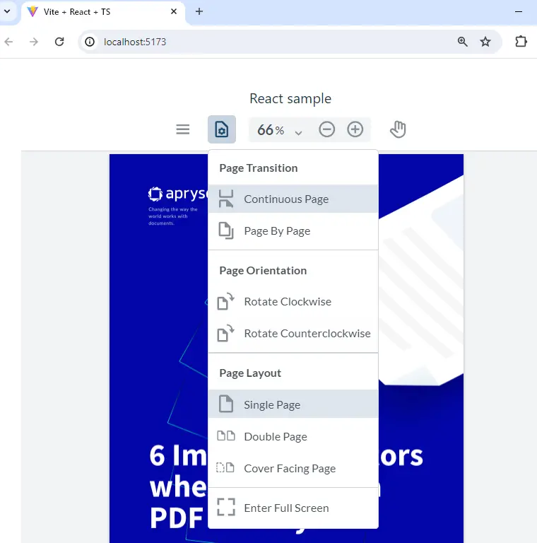Click the full screen brackets icon
Viewport: 537px width, 543px height.
click(x=226, y=507)
